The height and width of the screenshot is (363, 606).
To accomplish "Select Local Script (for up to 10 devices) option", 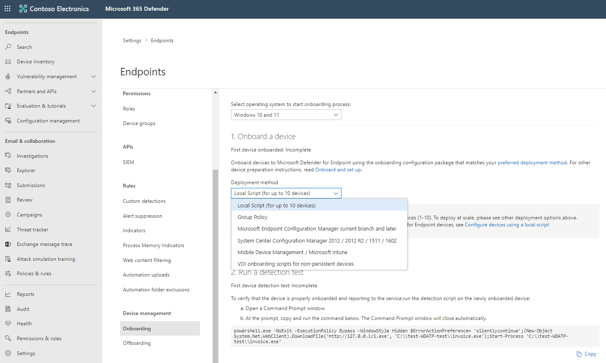I will point(319,205).
